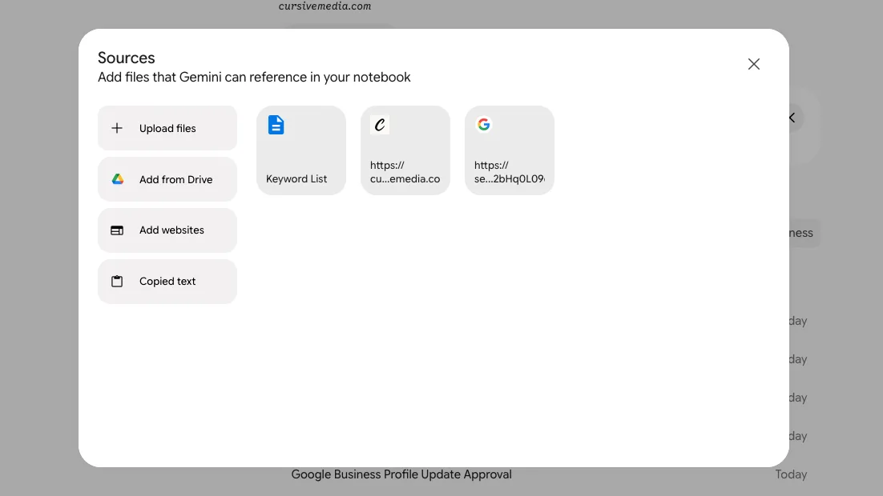
Task: Open the cu...emedia.co website URL
Action: [x=405, y=172]
